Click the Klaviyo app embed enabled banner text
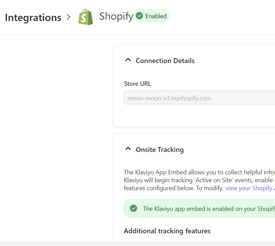The height and width of the screenshot is (246, 275). tap(209, 208)
